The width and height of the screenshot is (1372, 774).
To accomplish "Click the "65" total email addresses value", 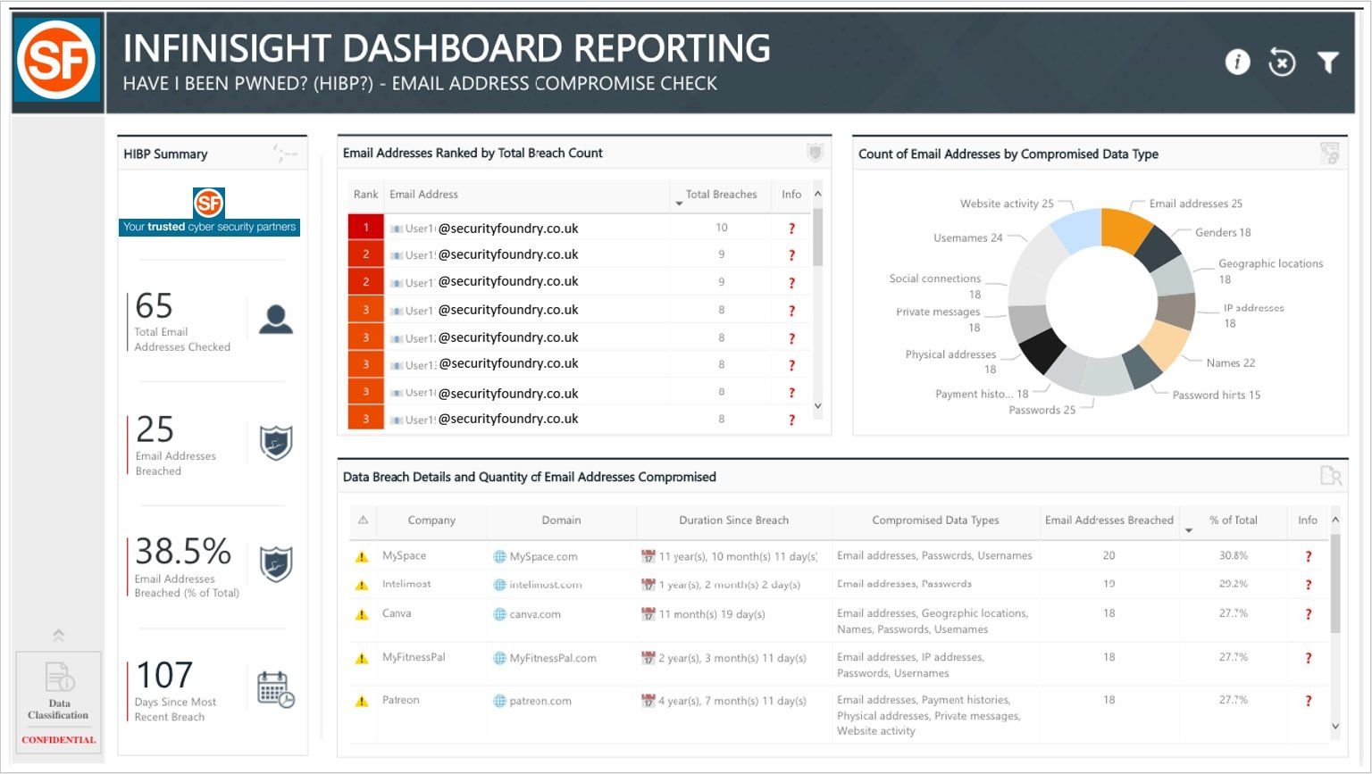I will coord(154,306).
